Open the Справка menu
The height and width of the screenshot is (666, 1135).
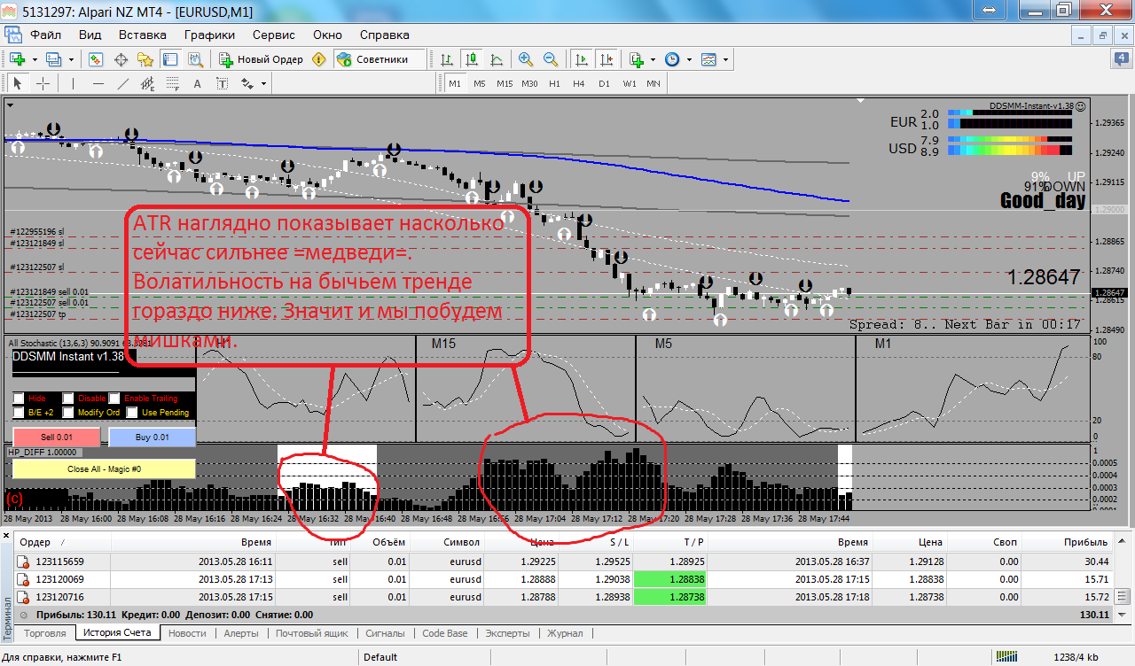pyautogui.click(x=385, y=35)
